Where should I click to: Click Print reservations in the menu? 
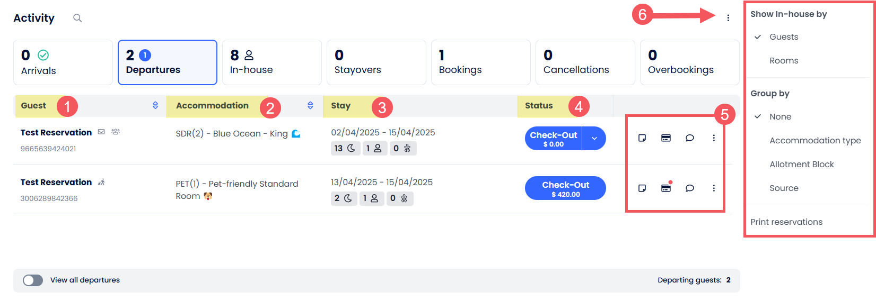[x=786, y=222]
